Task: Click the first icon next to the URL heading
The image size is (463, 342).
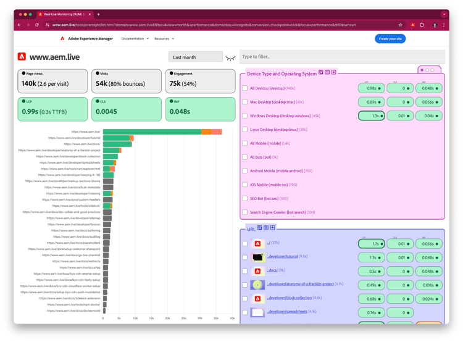Action: 259,228
